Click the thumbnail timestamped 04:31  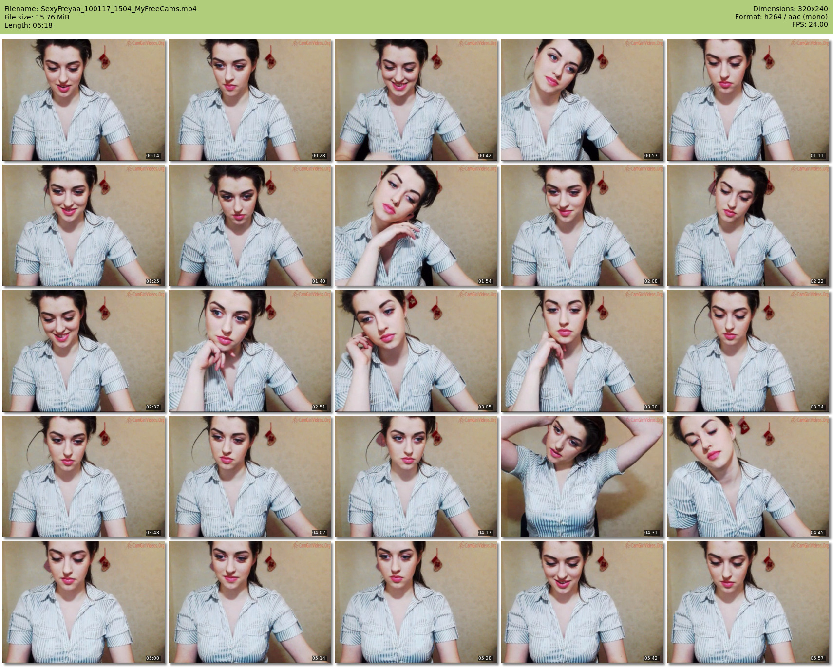582,477
